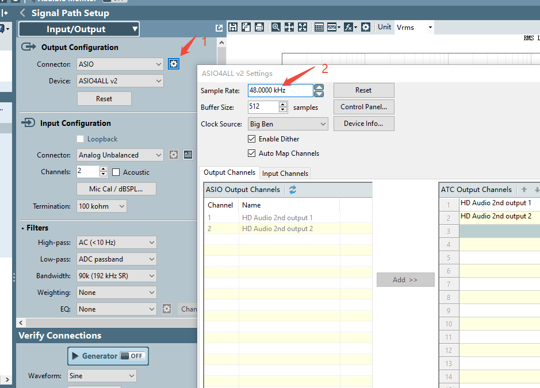
Task: Go back from Signal Path Setup
Action: (23, 13)
